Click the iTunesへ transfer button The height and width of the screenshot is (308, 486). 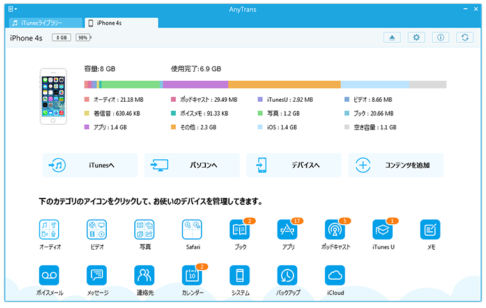click(90, 165)
